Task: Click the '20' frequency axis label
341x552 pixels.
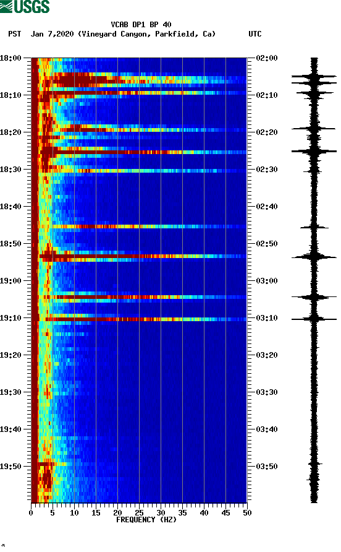Action: click(x=117, y=513)
